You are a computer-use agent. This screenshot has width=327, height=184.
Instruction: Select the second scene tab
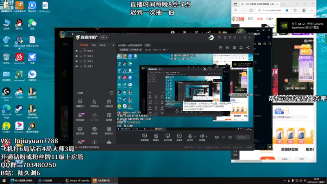(x=94, y=45)
